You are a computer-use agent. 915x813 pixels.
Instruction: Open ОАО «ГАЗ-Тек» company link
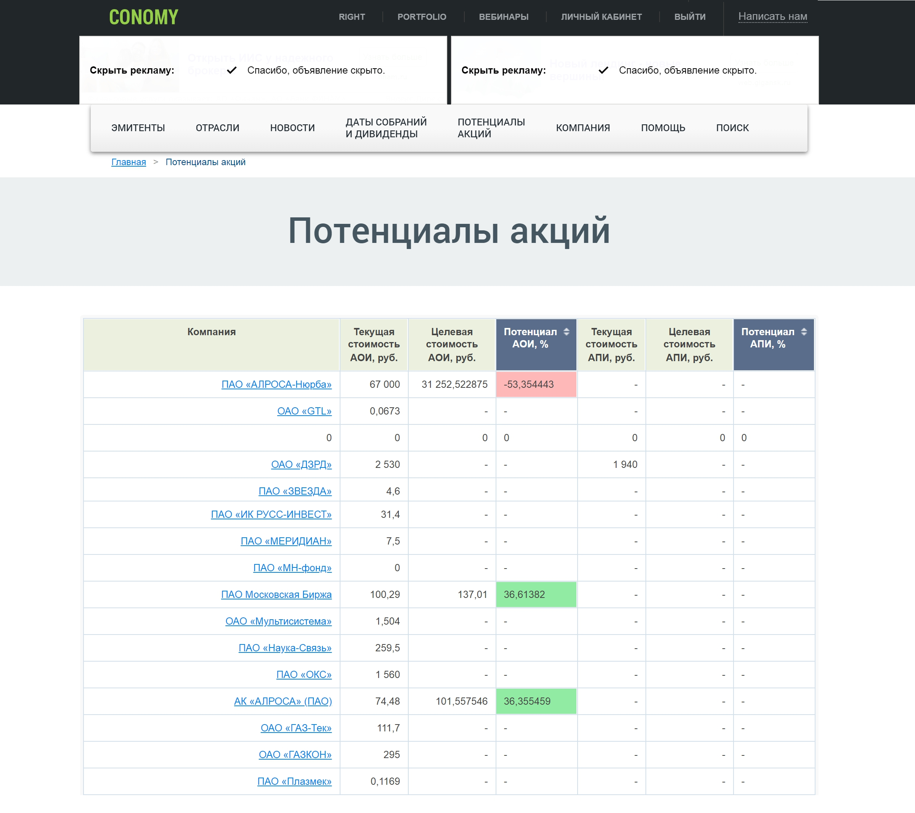coord(296,728)
